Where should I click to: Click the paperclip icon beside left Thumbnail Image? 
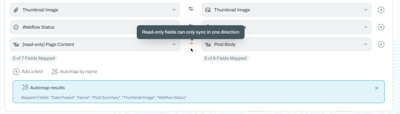16,10
